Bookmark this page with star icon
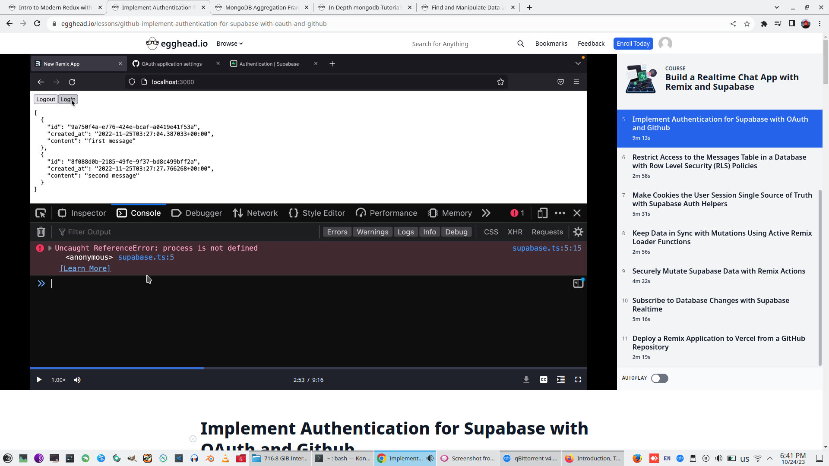Image resolution: width=829 pixels, height=466 pixels. (x=747, y=24)
